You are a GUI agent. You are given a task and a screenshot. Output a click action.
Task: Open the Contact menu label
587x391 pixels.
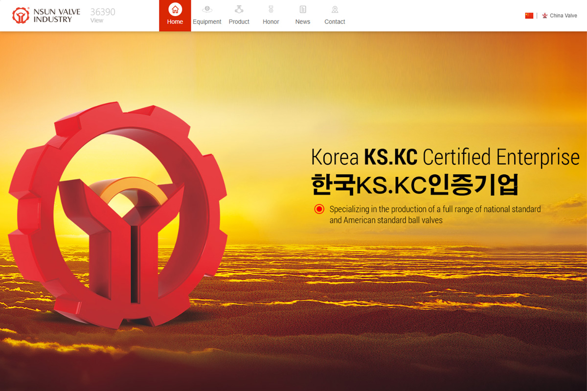pos(335,22)
